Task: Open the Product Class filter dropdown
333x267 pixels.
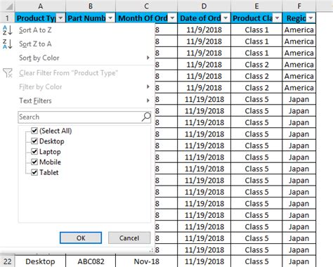Action: pyautogui.click(x=277, y=18)
